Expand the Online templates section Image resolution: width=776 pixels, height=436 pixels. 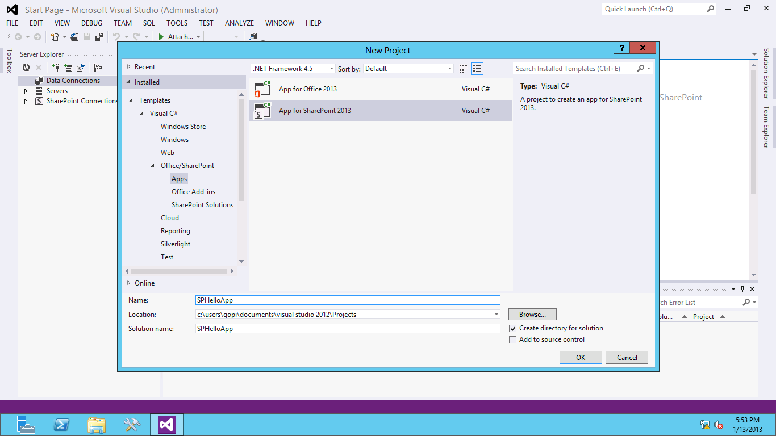pyautogui.click(x=129, y=283)
